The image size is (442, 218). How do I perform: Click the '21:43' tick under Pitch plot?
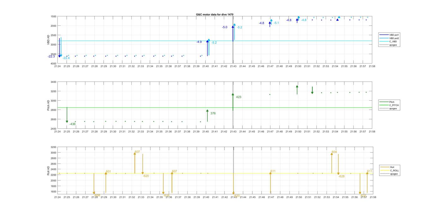click(233, 132)
